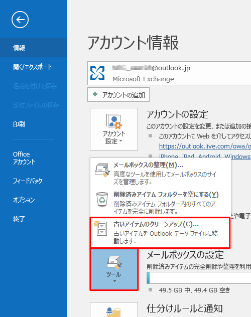Click the account settings person-gear icon
This screenshot has width=251, height=317.
click(114, 121)
